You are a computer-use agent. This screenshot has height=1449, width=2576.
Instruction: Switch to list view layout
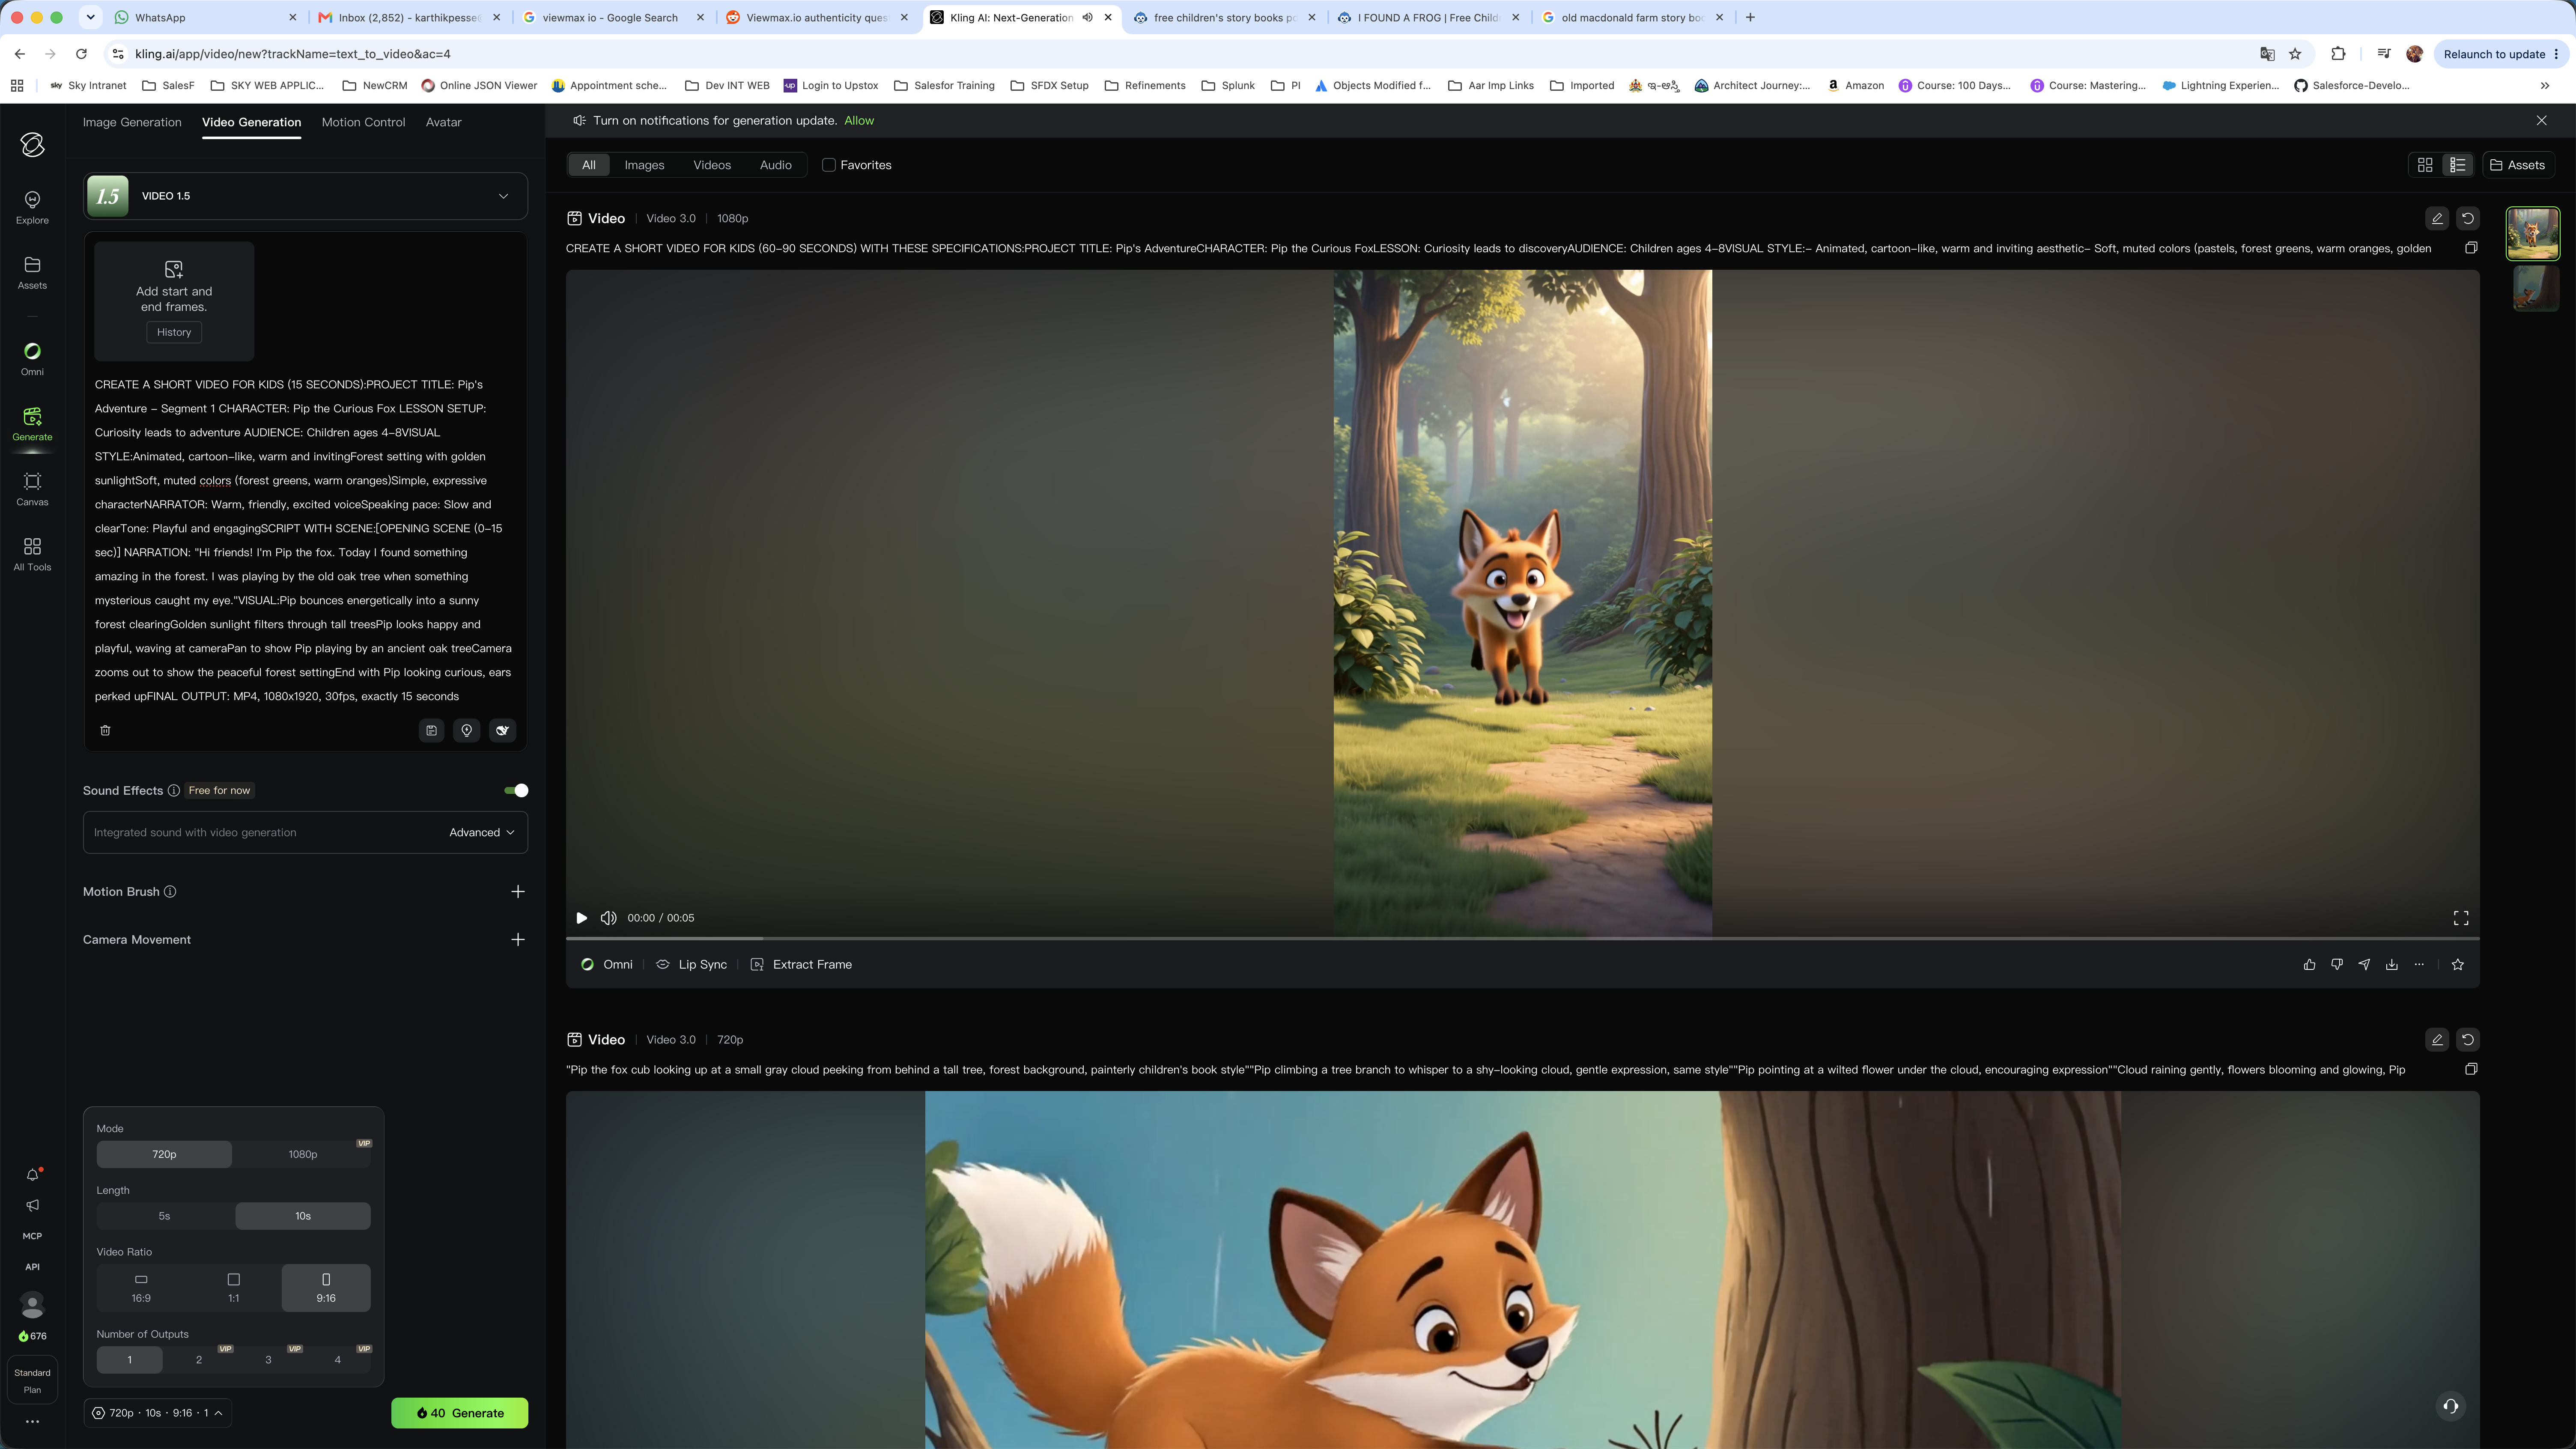tap(2458, 165)
